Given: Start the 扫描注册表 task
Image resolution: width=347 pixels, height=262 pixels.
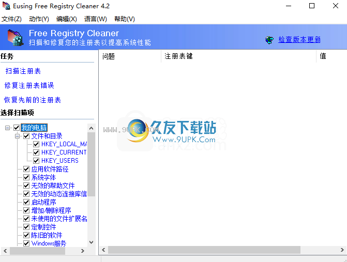Looking at the screenshot, I should (23, 71).
